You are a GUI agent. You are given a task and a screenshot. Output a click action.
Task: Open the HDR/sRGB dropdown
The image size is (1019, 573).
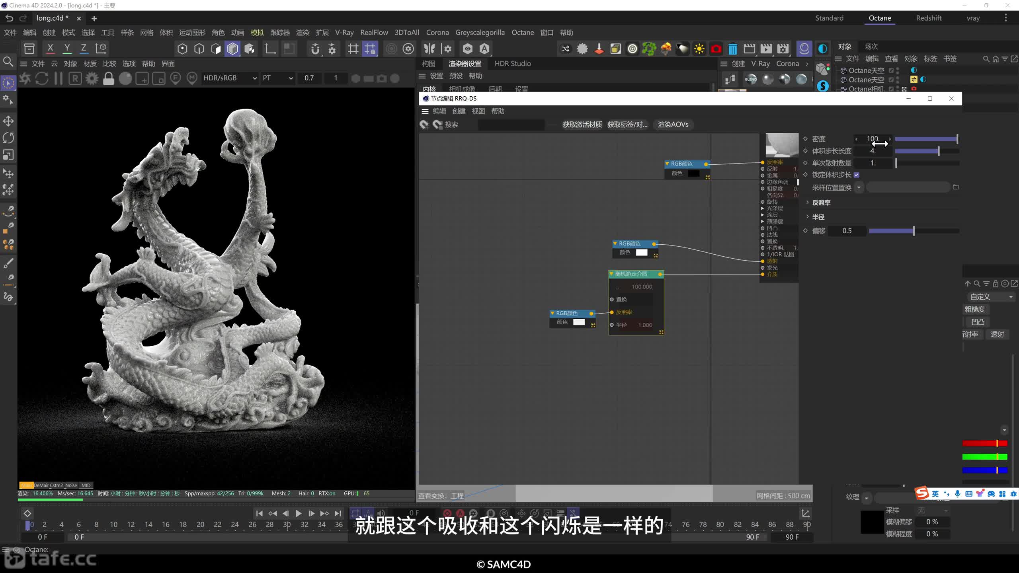point(230,78)
